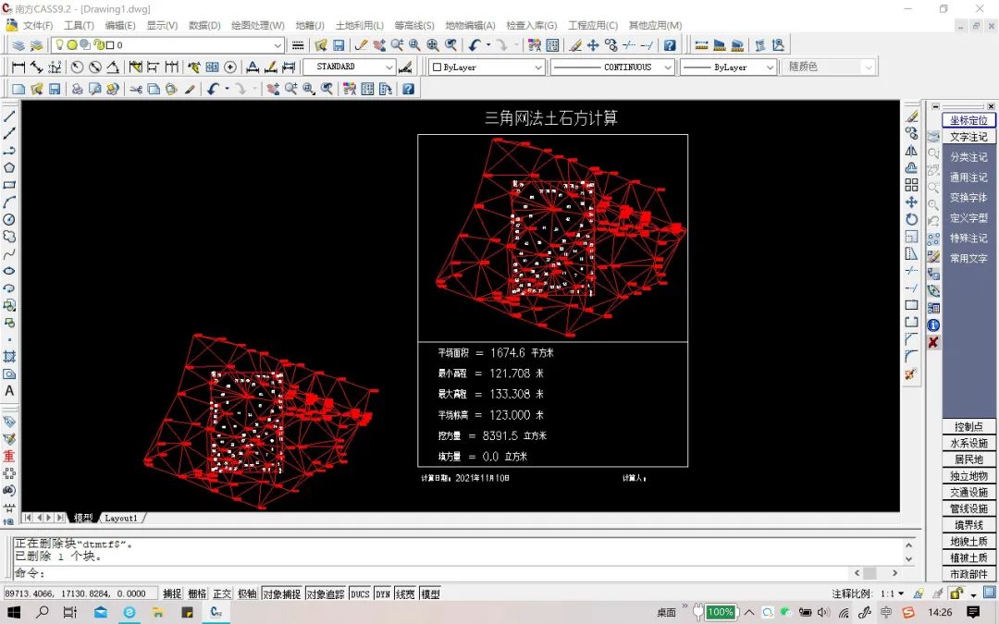Click the erase tool in modify toolbar

click(912, 116)
